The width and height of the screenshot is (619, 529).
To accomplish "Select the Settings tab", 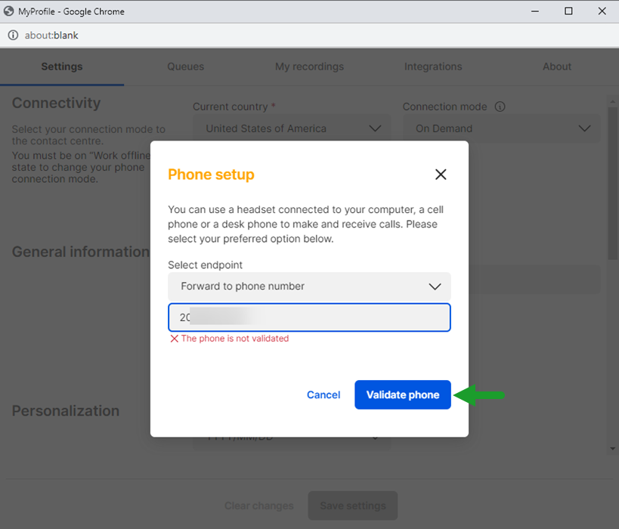I will pos(62,67).
